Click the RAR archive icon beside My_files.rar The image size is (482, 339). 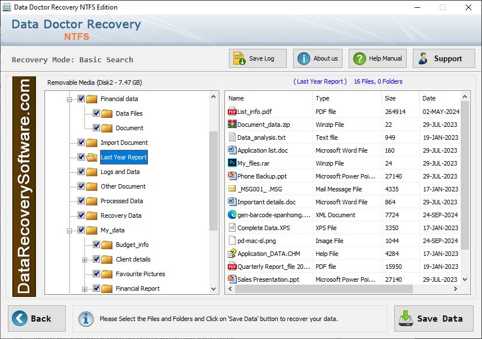pyautogui.click(x=232, y=163)
